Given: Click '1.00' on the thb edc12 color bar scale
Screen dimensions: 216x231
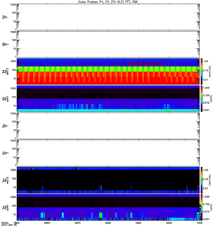Looking at the screenshot, I should click(x=205, y=61).
